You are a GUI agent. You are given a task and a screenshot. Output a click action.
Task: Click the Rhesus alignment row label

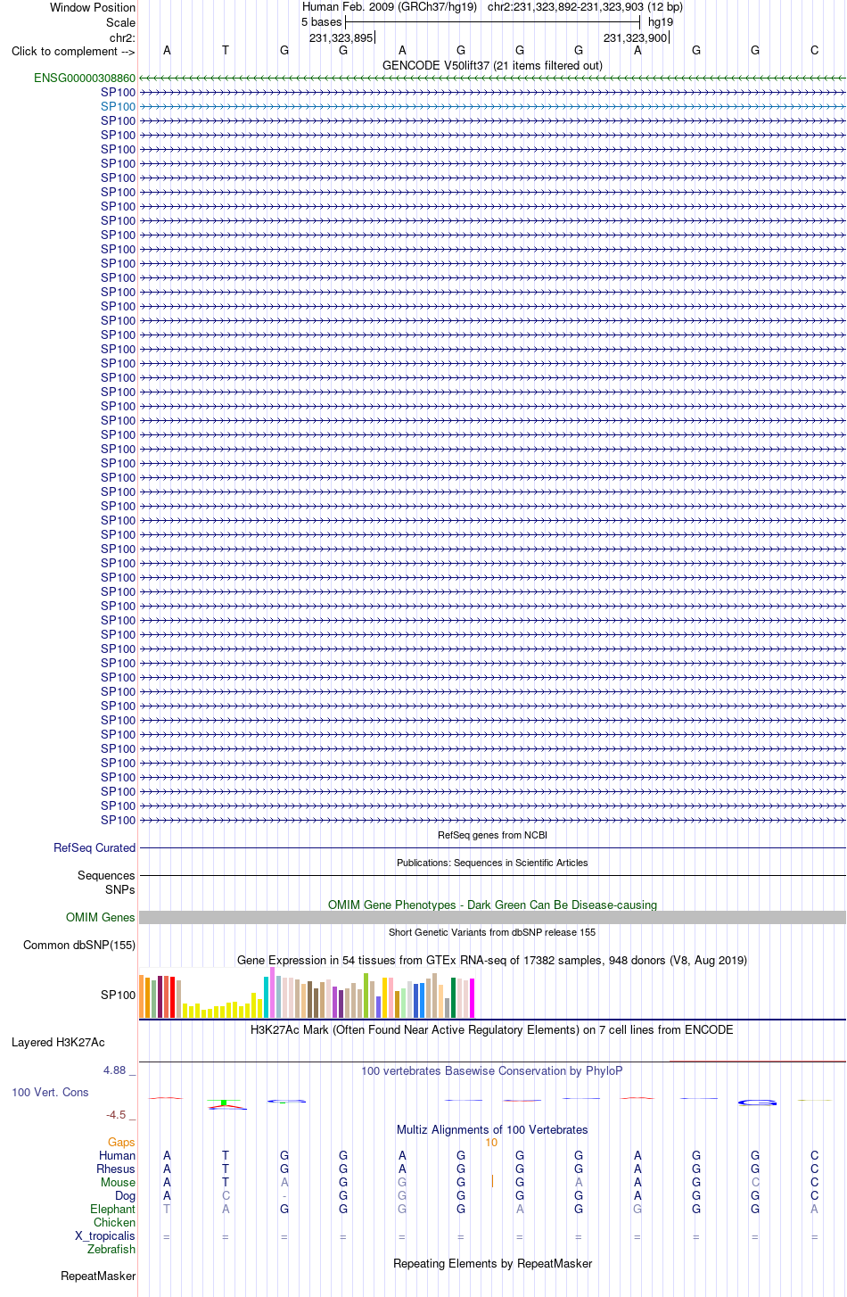(x=116, y=1169)
